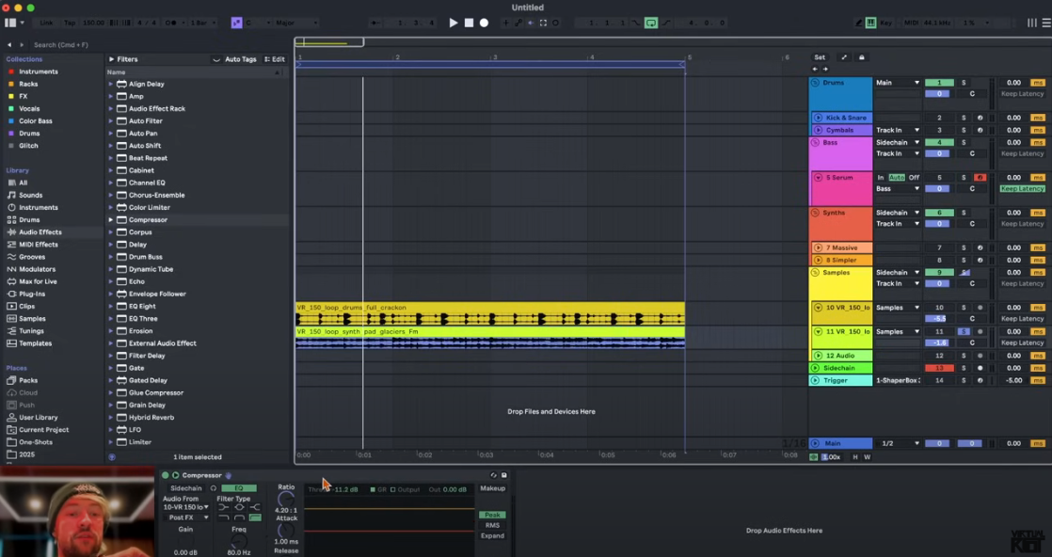The height and width of the screenshot is (557, 1052).
Task: Click the lock icon above the track headers
Action: tap(861, 57)
